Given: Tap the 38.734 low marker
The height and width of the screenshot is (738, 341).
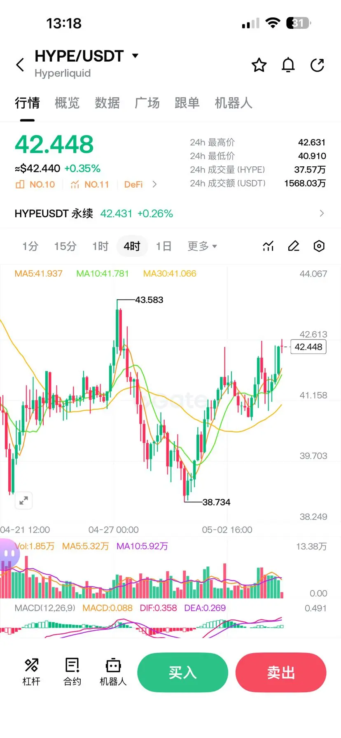Looking at the screenshot, I should coord(216,502).
